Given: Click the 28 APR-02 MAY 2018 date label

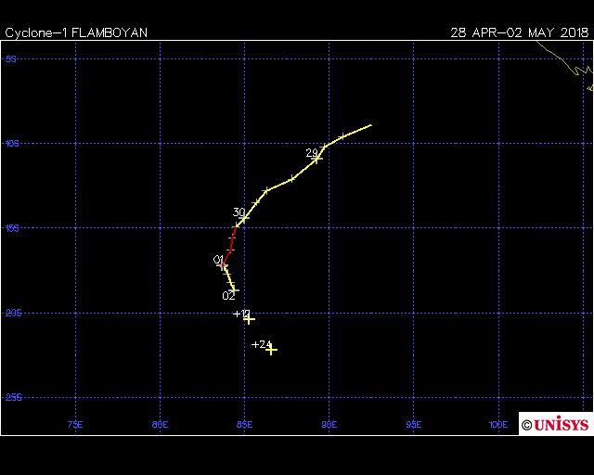Looking at the screenshot, I should click(x=519, y=32).
